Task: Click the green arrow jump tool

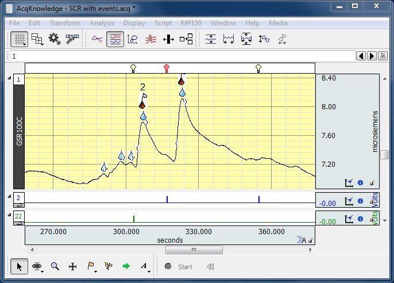Action: click(x=126, y=266)
